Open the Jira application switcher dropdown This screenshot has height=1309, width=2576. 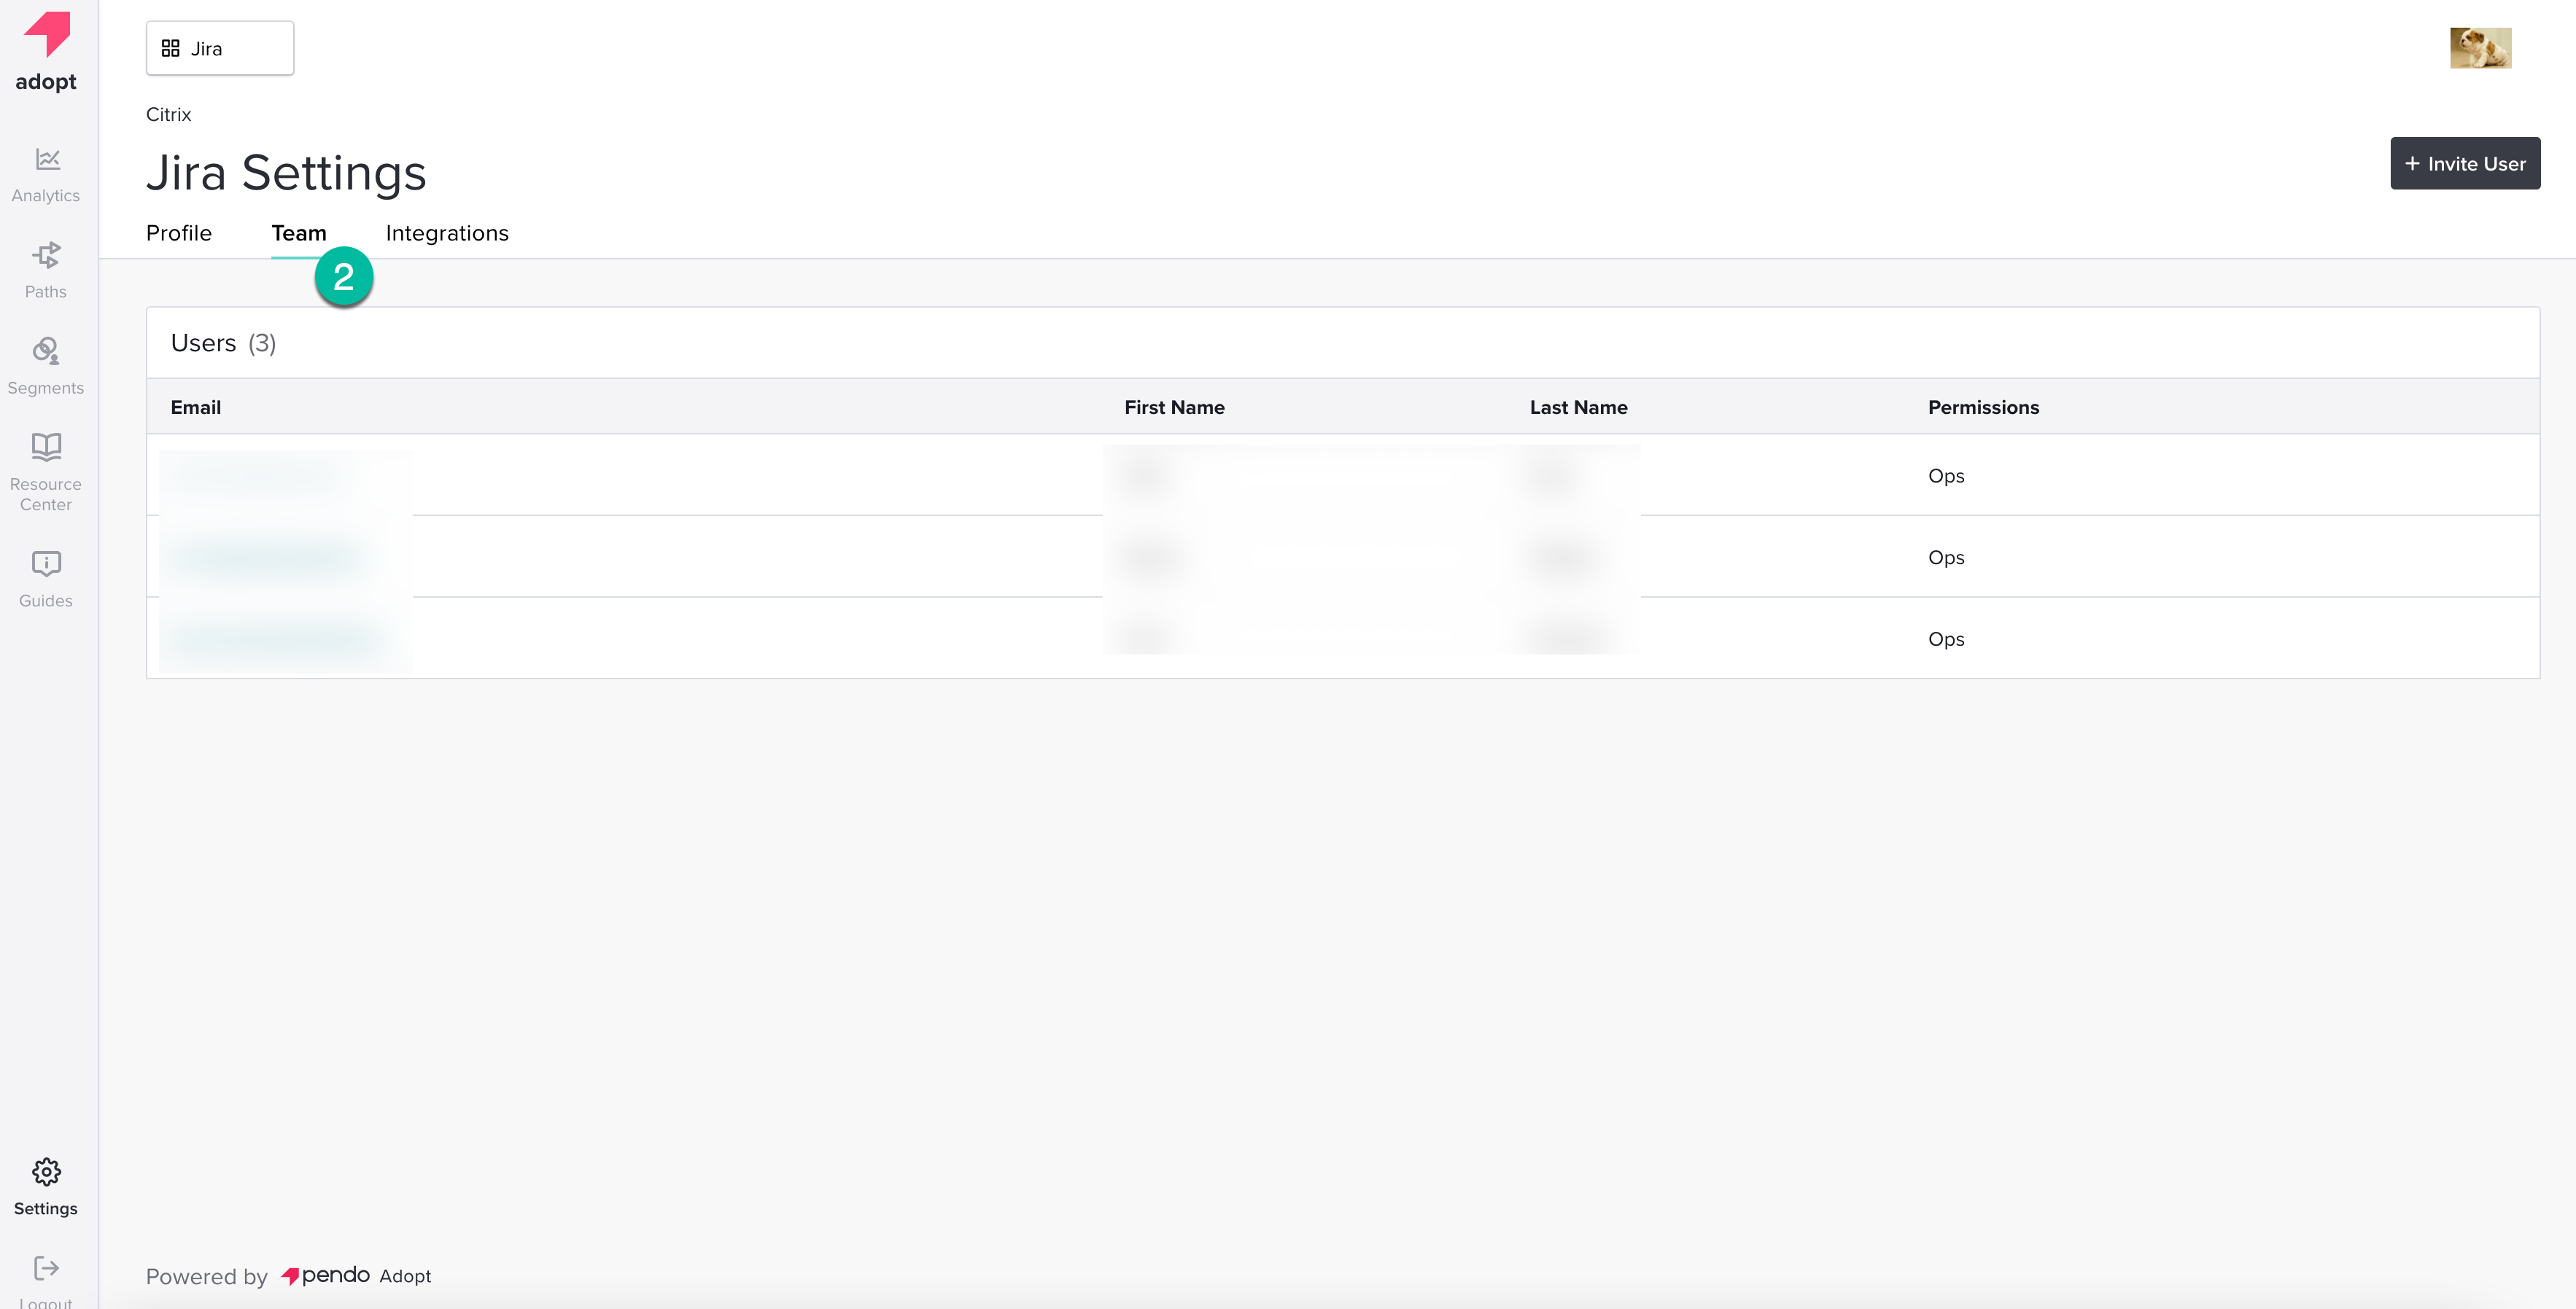coord(220,48)
